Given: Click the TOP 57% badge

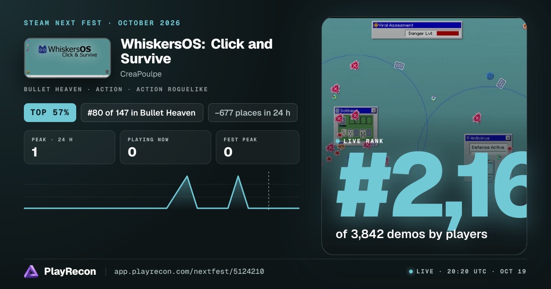Looking at the screenshot, I should [x=50, y=112].
